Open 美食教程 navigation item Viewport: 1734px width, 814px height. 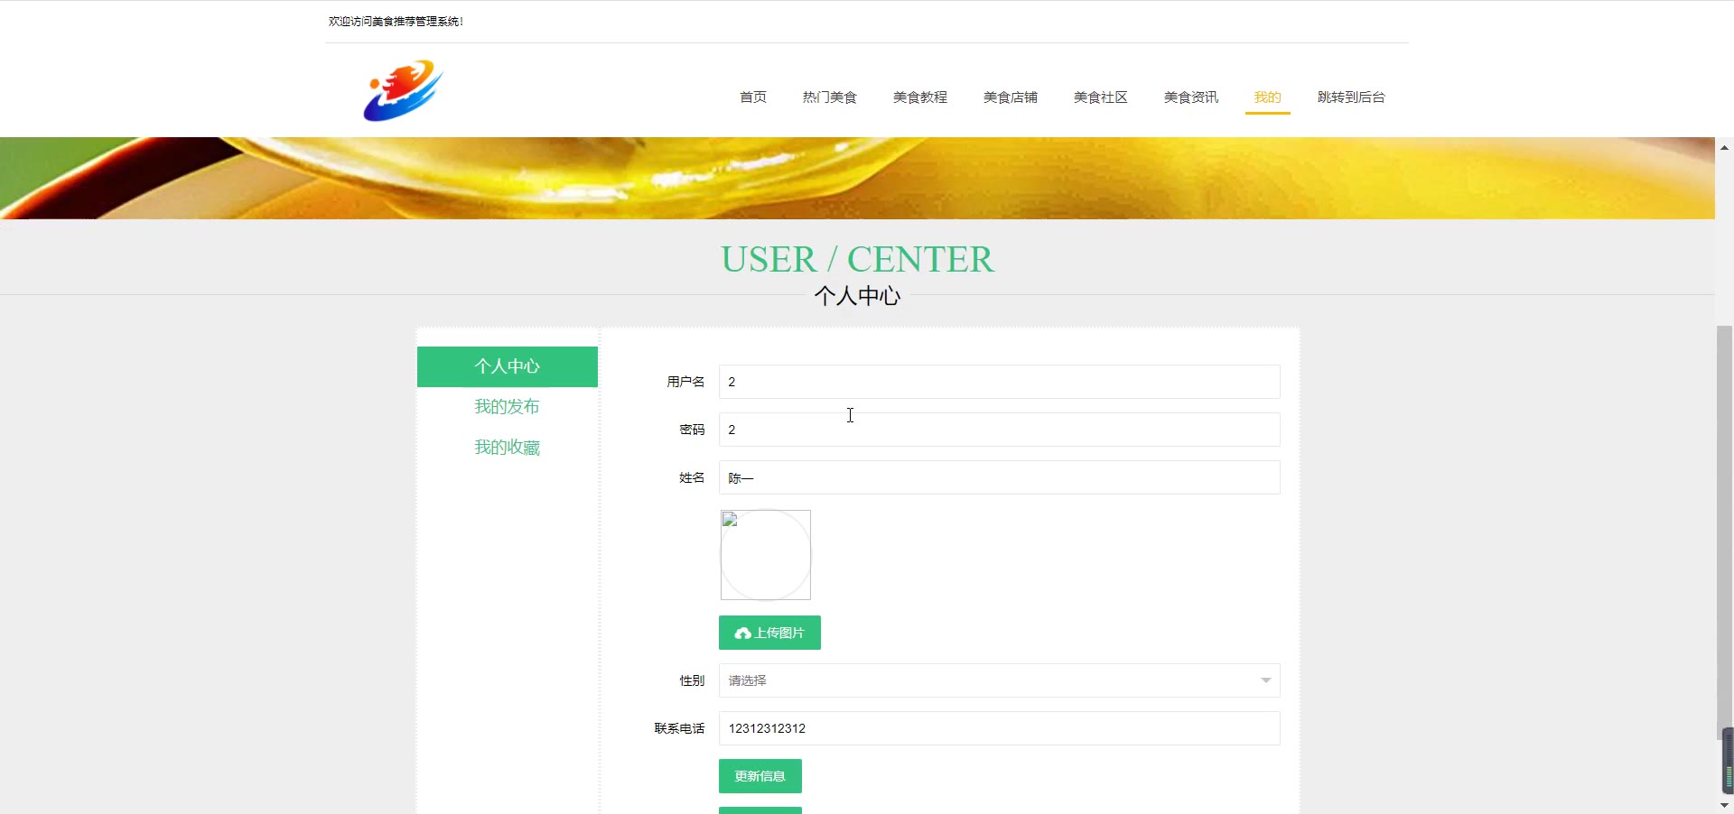coord(920,97)
